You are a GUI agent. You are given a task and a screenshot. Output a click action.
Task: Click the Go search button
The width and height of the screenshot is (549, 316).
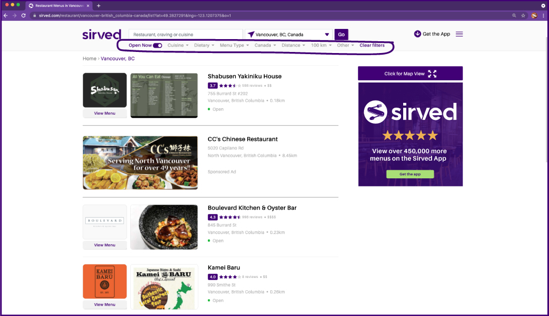pyautogui.click(x=341, y=34)
